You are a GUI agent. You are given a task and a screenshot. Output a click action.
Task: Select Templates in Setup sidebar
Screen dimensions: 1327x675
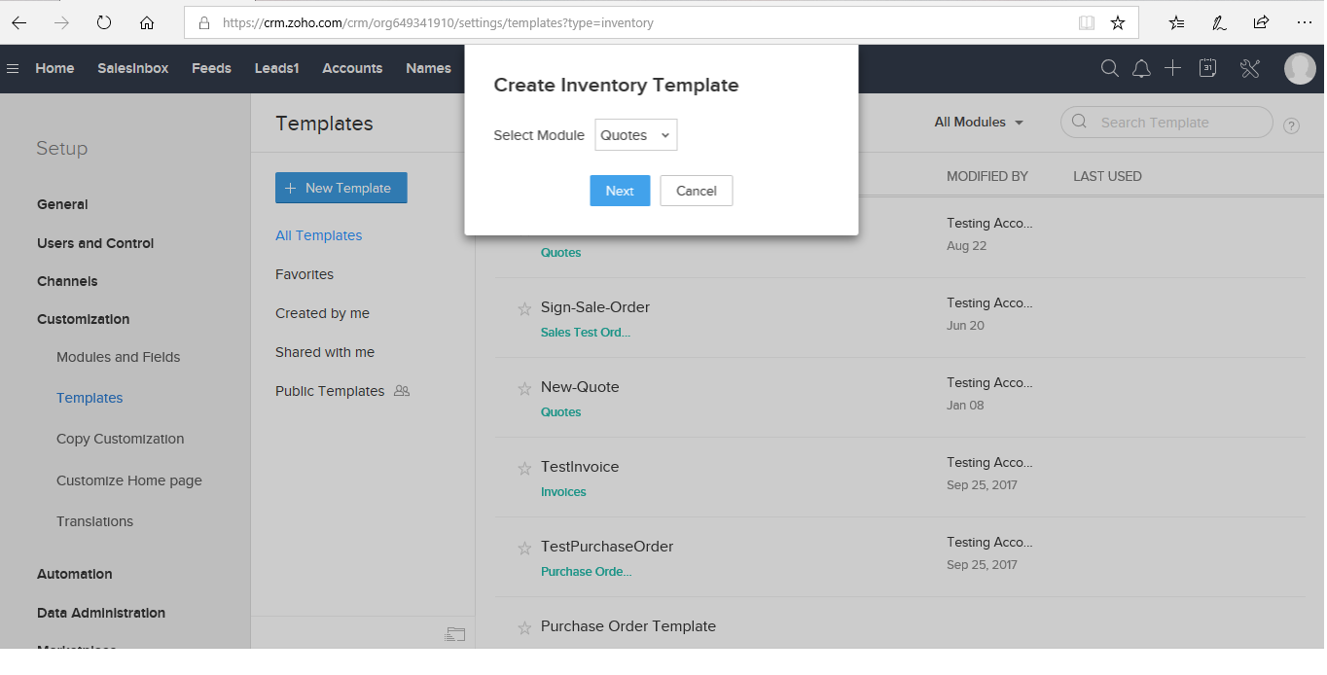tap(90, 398)
